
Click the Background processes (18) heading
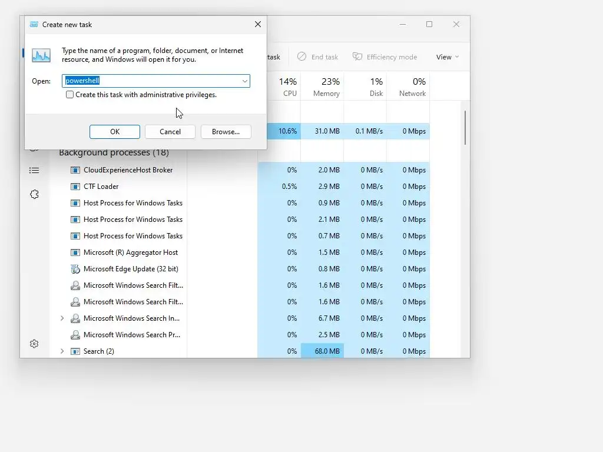[114, 152]
